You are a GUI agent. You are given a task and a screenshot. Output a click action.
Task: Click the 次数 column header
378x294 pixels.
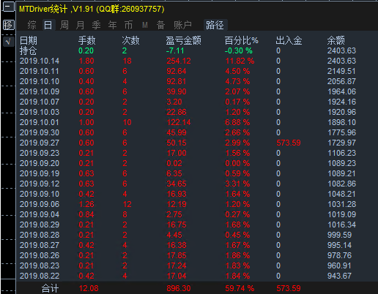pyautogui.click(x=130, y=40)
